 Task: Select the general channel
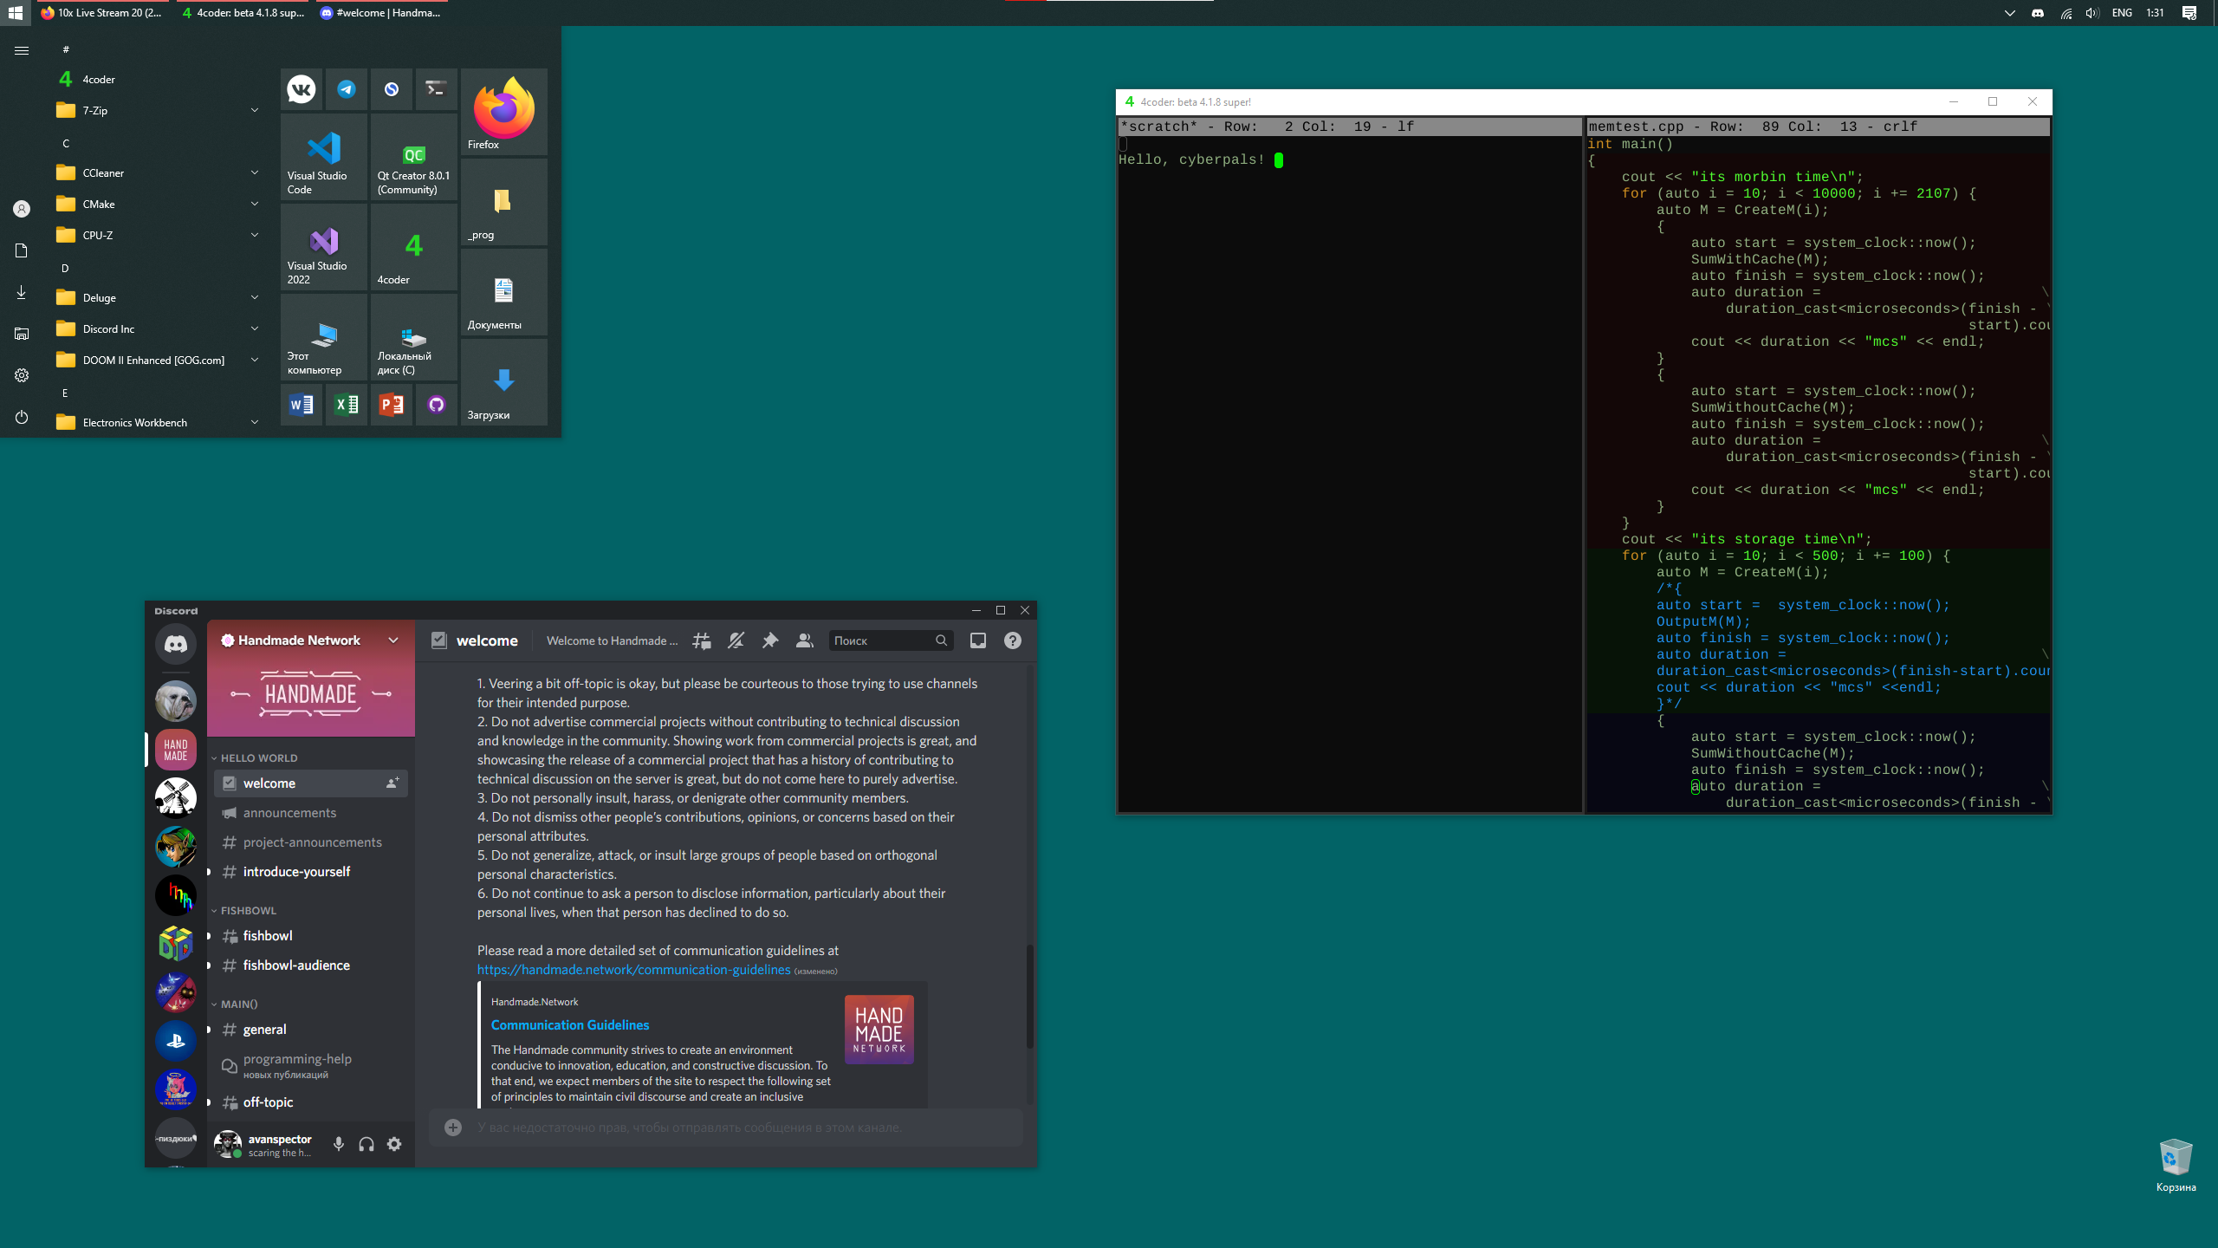(264, 1030)
